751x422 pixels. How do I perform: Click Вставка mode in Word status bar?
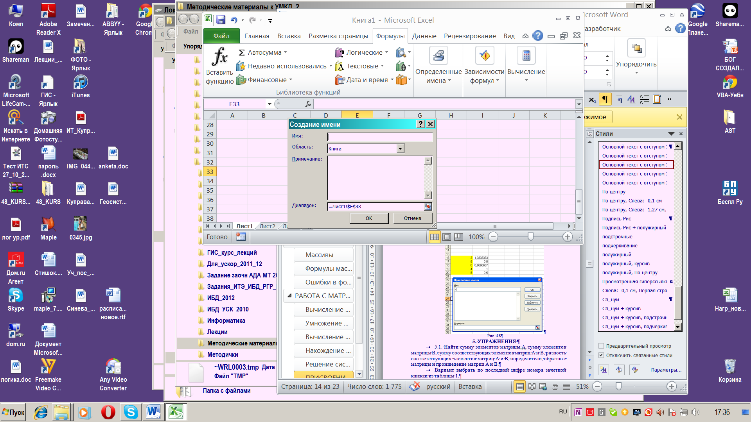point(470,386)
